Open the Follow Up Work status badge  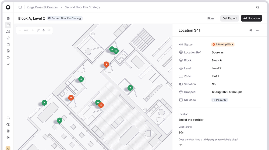[x=223, y=45]
